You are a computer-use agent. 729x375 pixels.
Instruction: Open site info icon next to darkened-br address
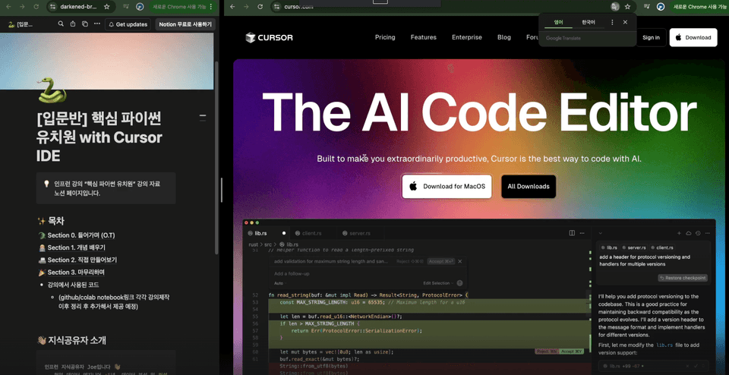pos(53,7)
